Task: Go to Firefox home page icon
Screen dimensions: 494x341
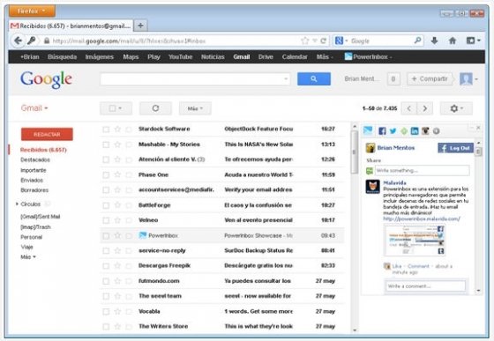Action: 453,41
